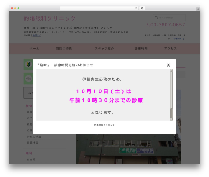Viewport: 209px width, 177px height.
Task: Click the browser reload icon
Action: (x=136, y=8)
